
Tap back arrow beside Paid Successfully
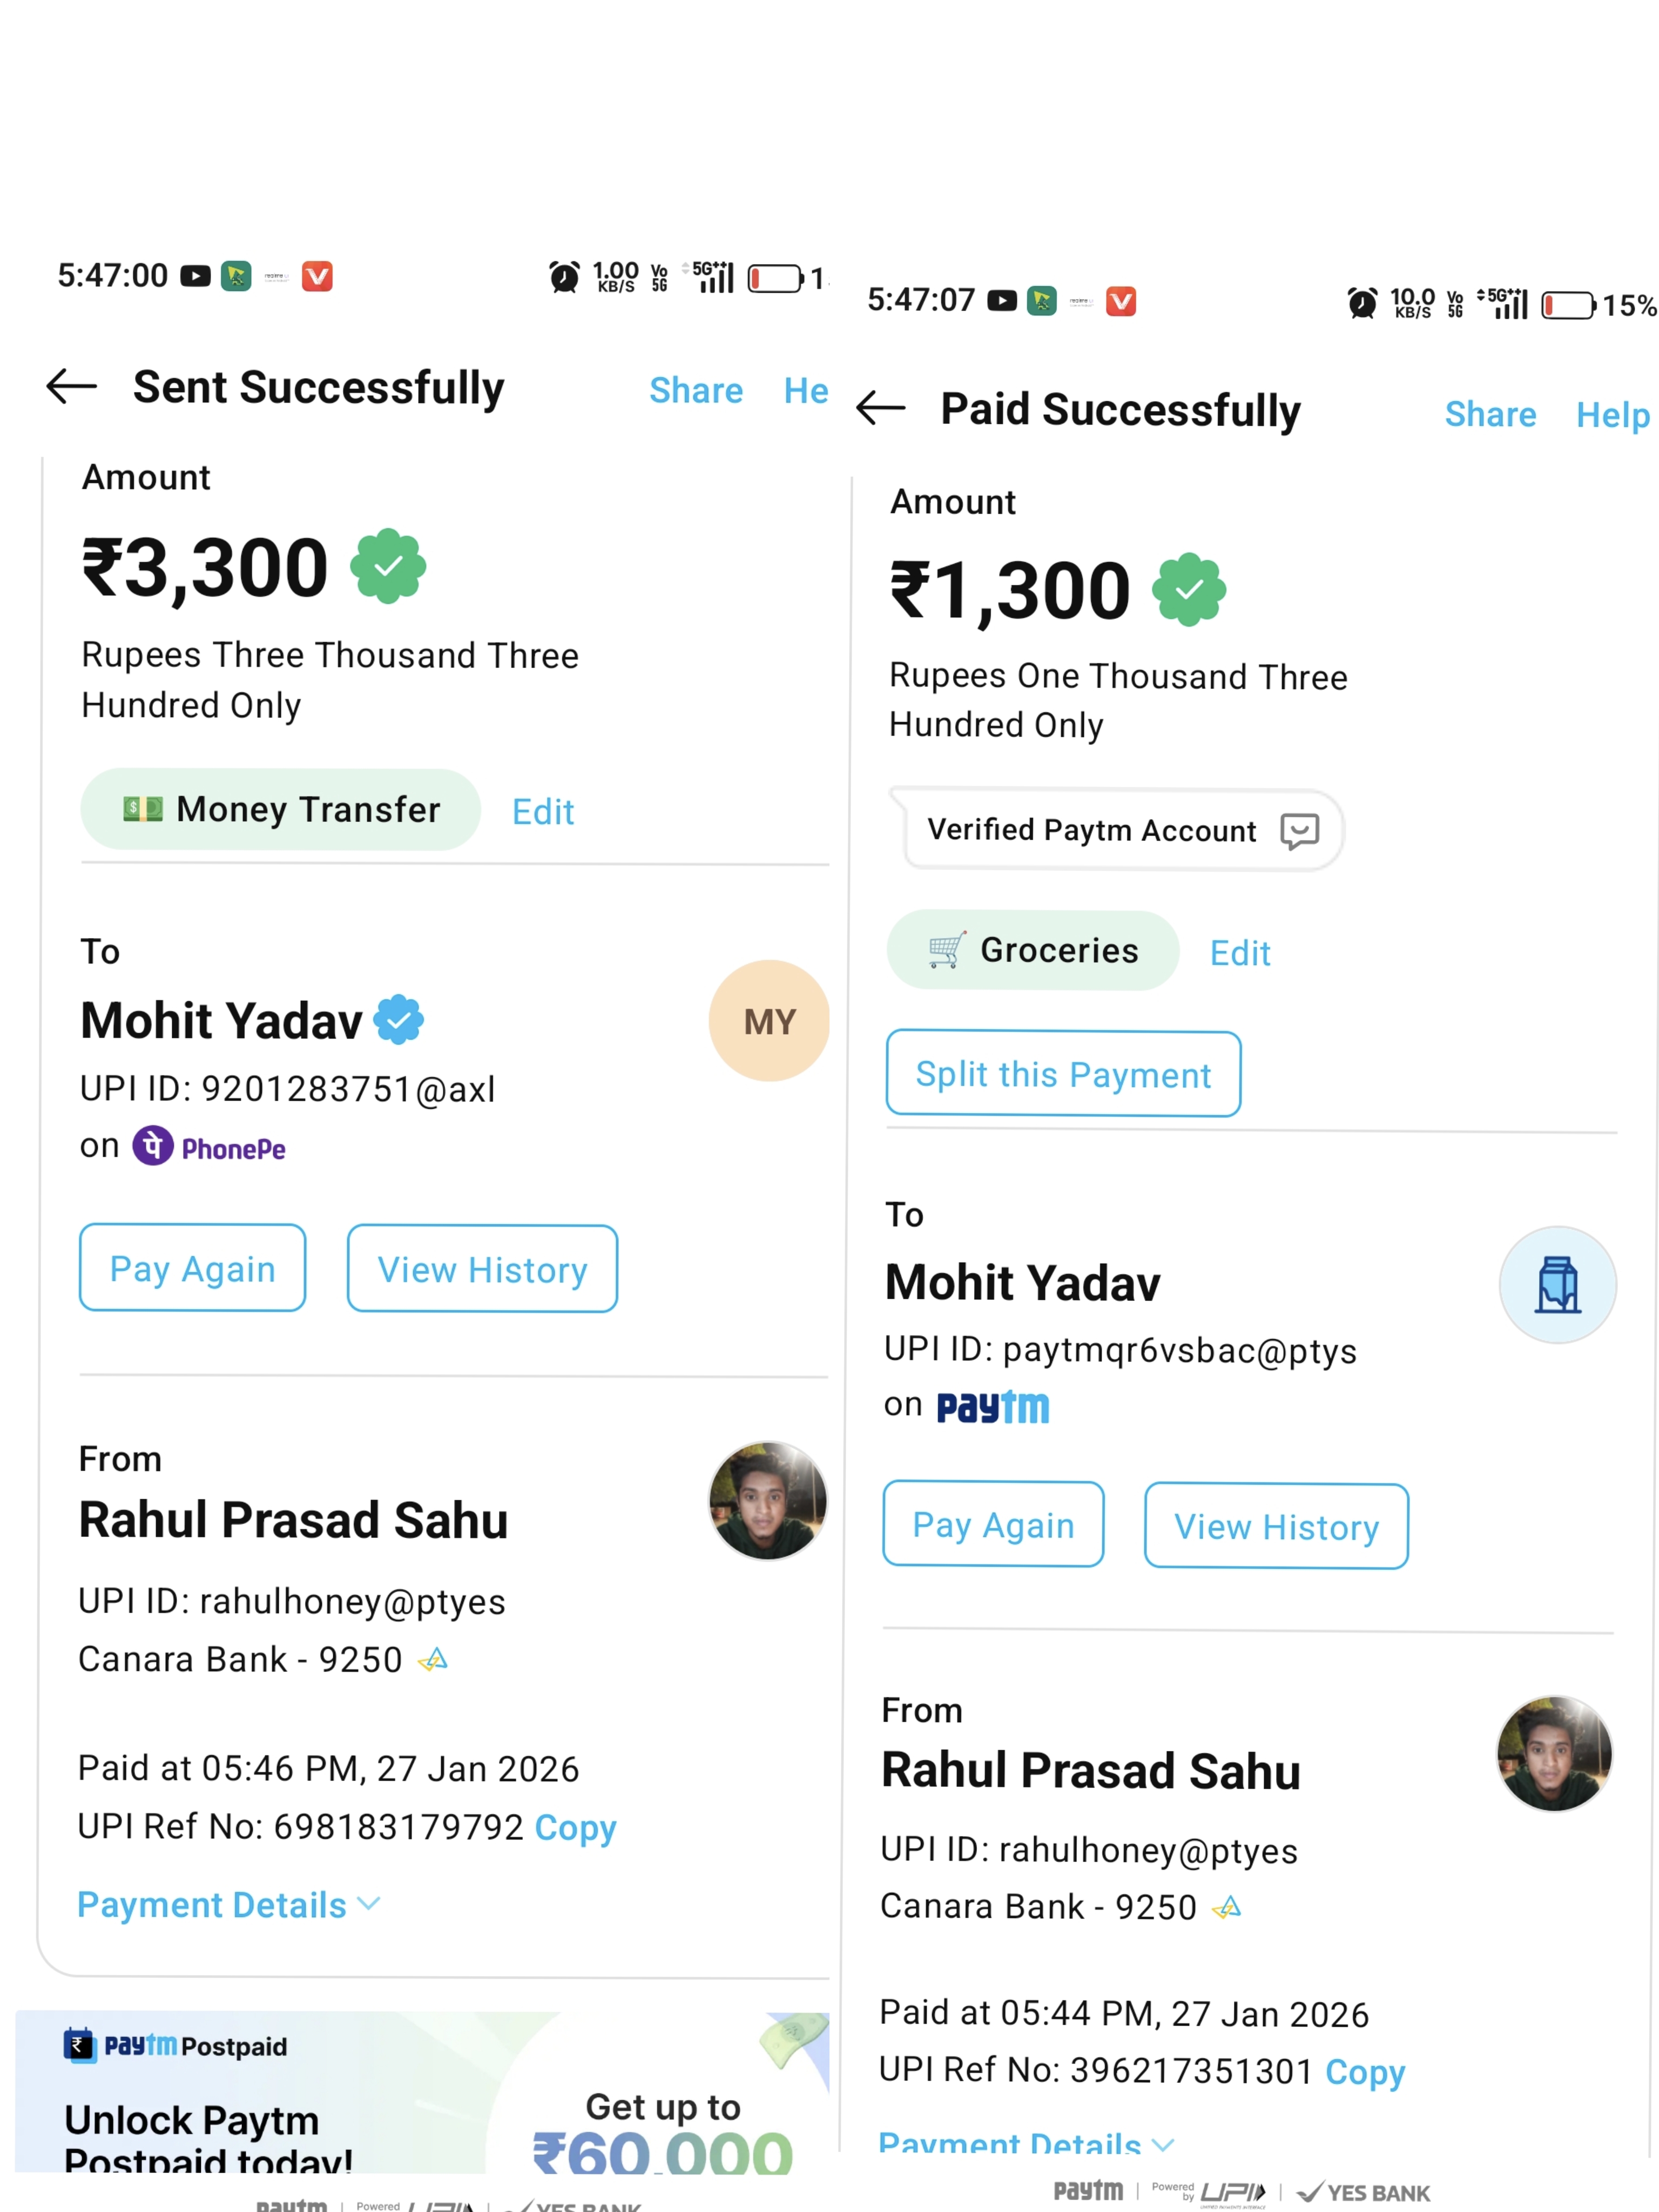tap(880, 408)
